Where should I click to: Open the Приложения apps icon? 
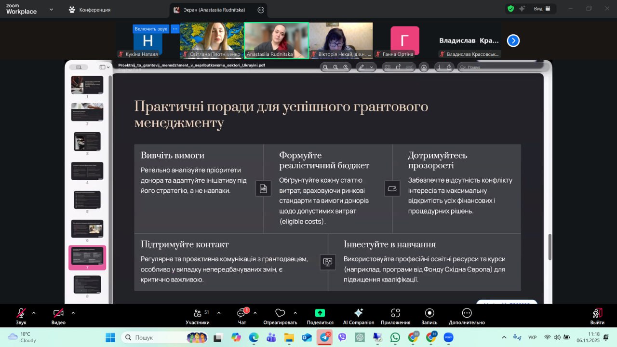[x=395, y=313]
